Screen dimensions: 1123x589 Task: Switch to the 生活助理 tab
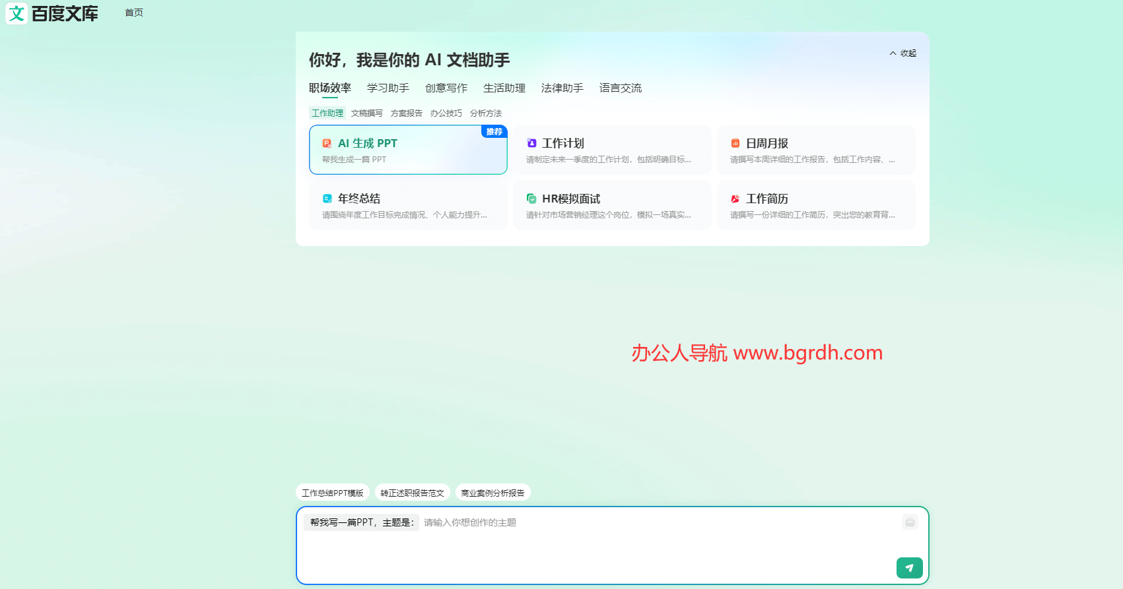[x=504, y=88]
